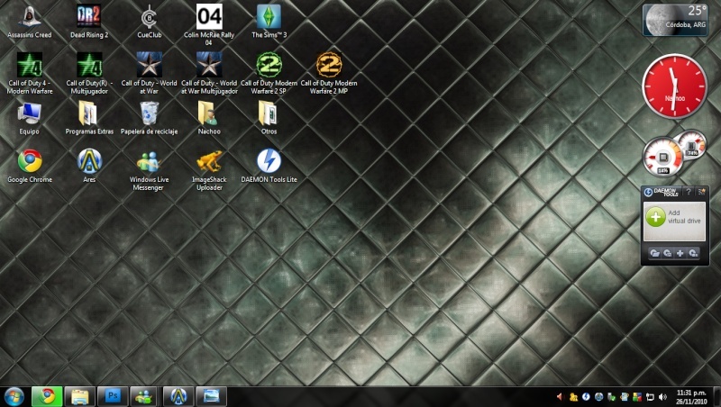Click the red analog clock gadget

coord(674,86)
